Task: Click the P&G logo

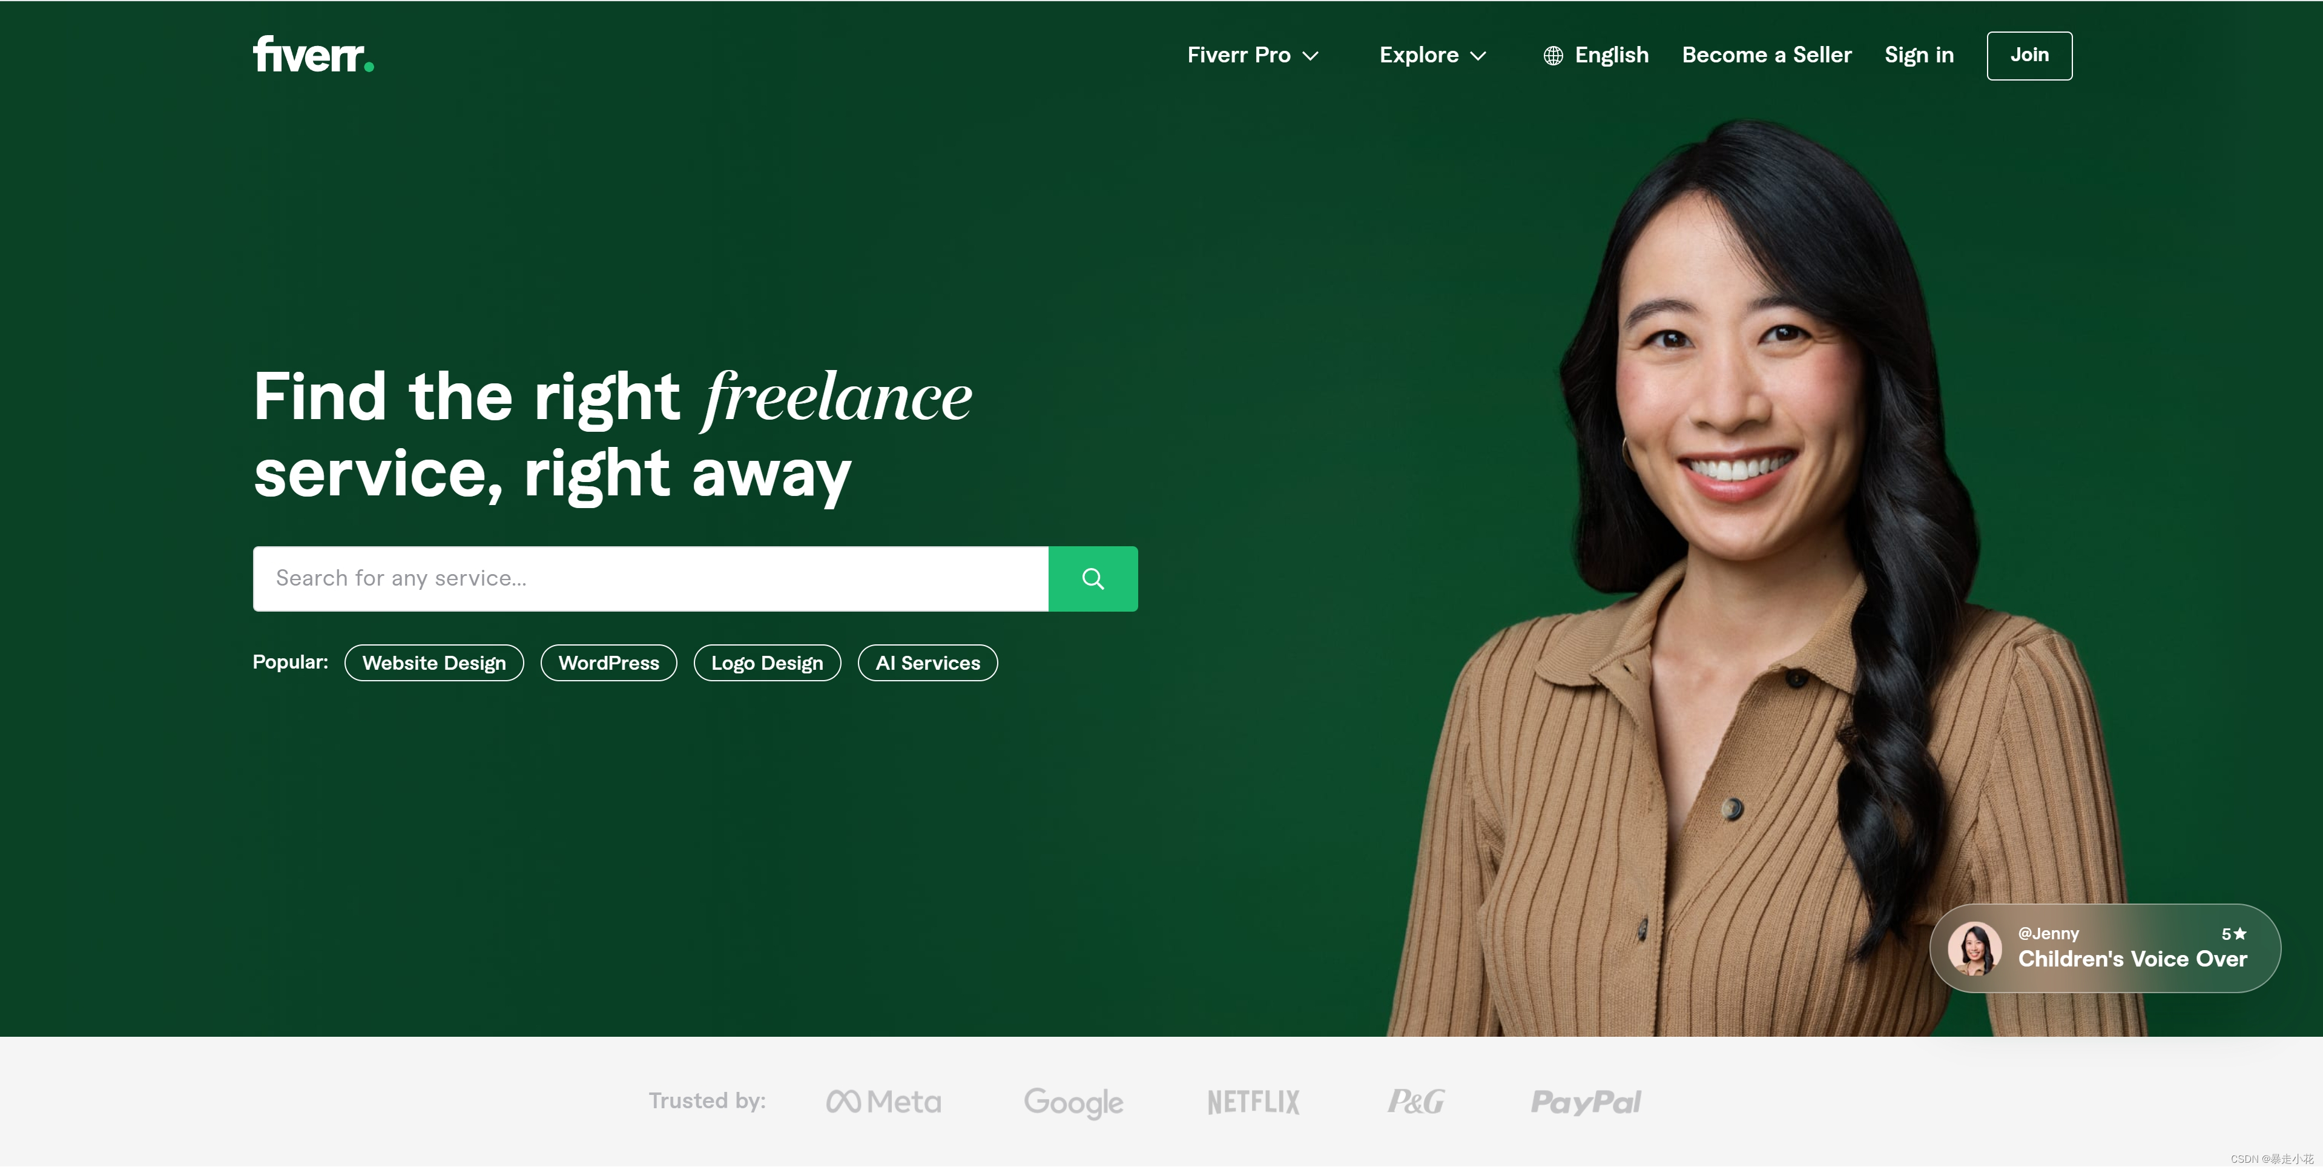Action: [1415, 1102]
